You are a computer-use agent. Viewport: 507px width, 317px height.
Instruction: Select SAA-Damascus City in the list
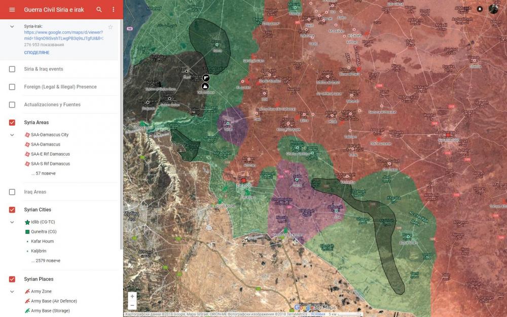click(49, 135)
